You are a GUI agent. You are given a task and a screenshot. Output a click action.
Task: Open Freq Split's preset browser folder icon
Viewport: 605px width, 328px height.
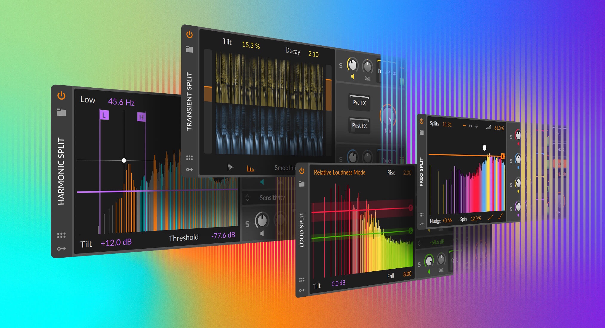coord(421,132)
